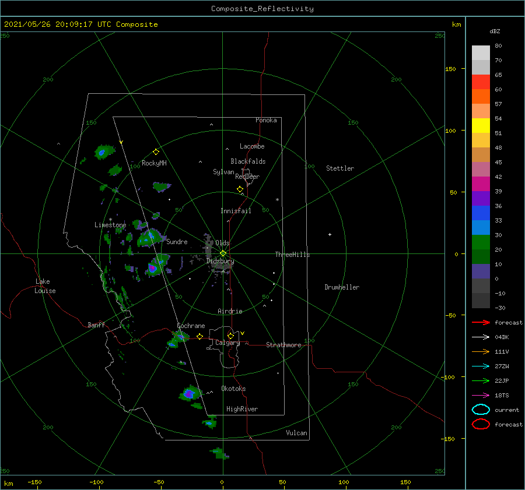Click the yellow diamond marker near RockyMH
The height and width of the screenshot is (490, 525).
[156, 152]
